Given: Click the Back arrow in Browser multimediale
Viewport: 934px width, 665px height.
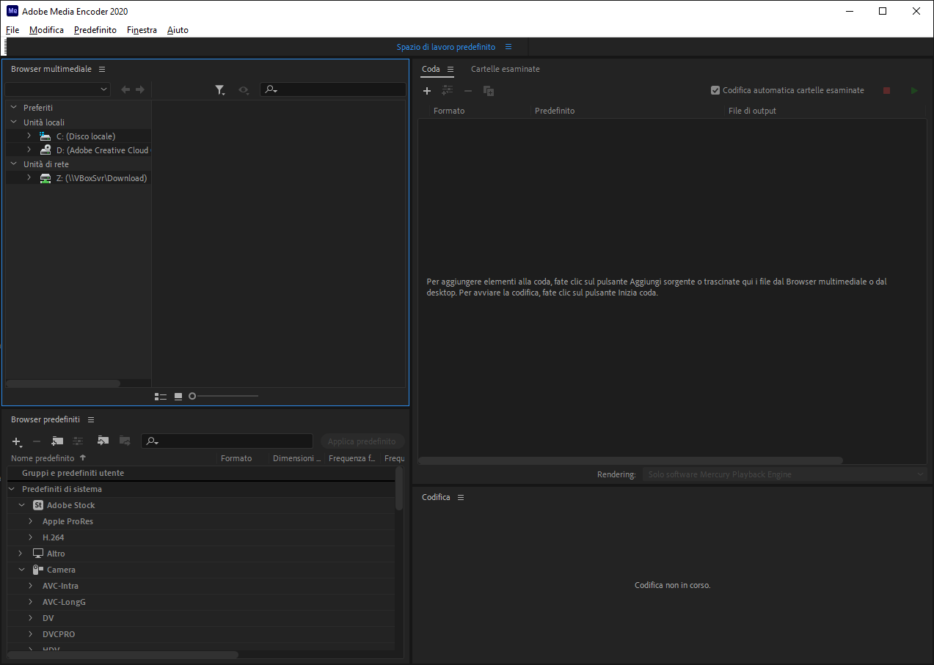Looking at the screenshot, I should [x=125, y=89].
